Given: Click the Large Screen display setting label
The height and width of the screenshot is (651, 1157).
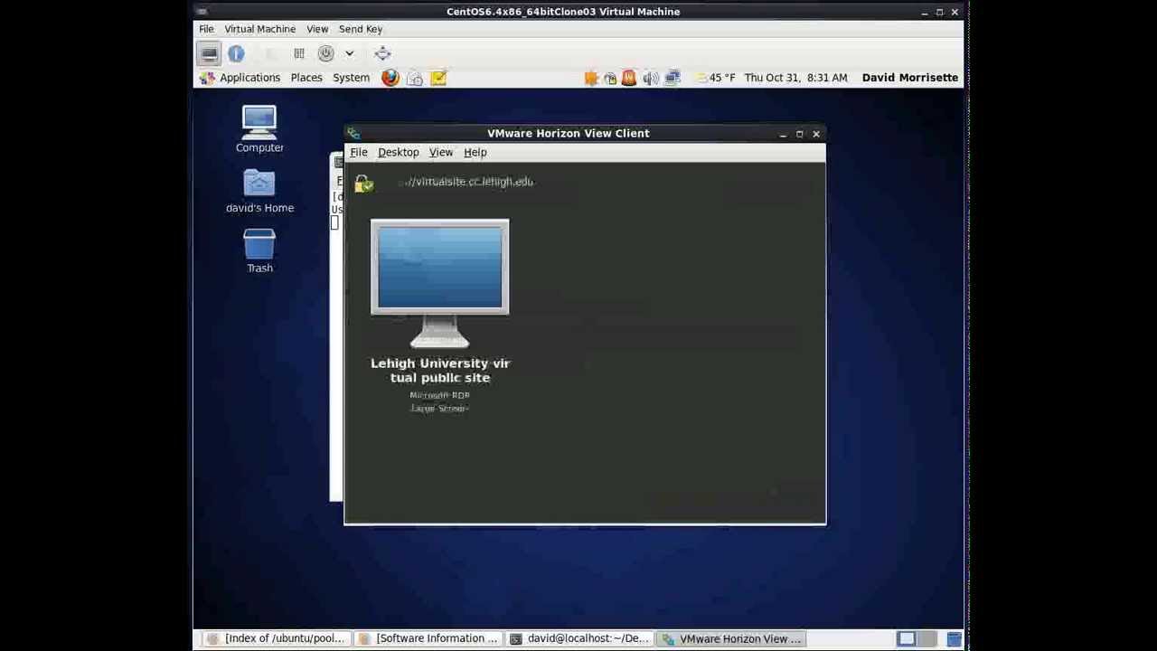Looking at the screenshot, I should tap(440, 409).
